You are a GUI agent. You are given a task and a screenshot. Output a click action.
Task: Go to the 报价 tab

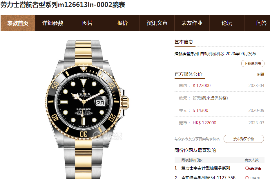(x=122, y=23)
